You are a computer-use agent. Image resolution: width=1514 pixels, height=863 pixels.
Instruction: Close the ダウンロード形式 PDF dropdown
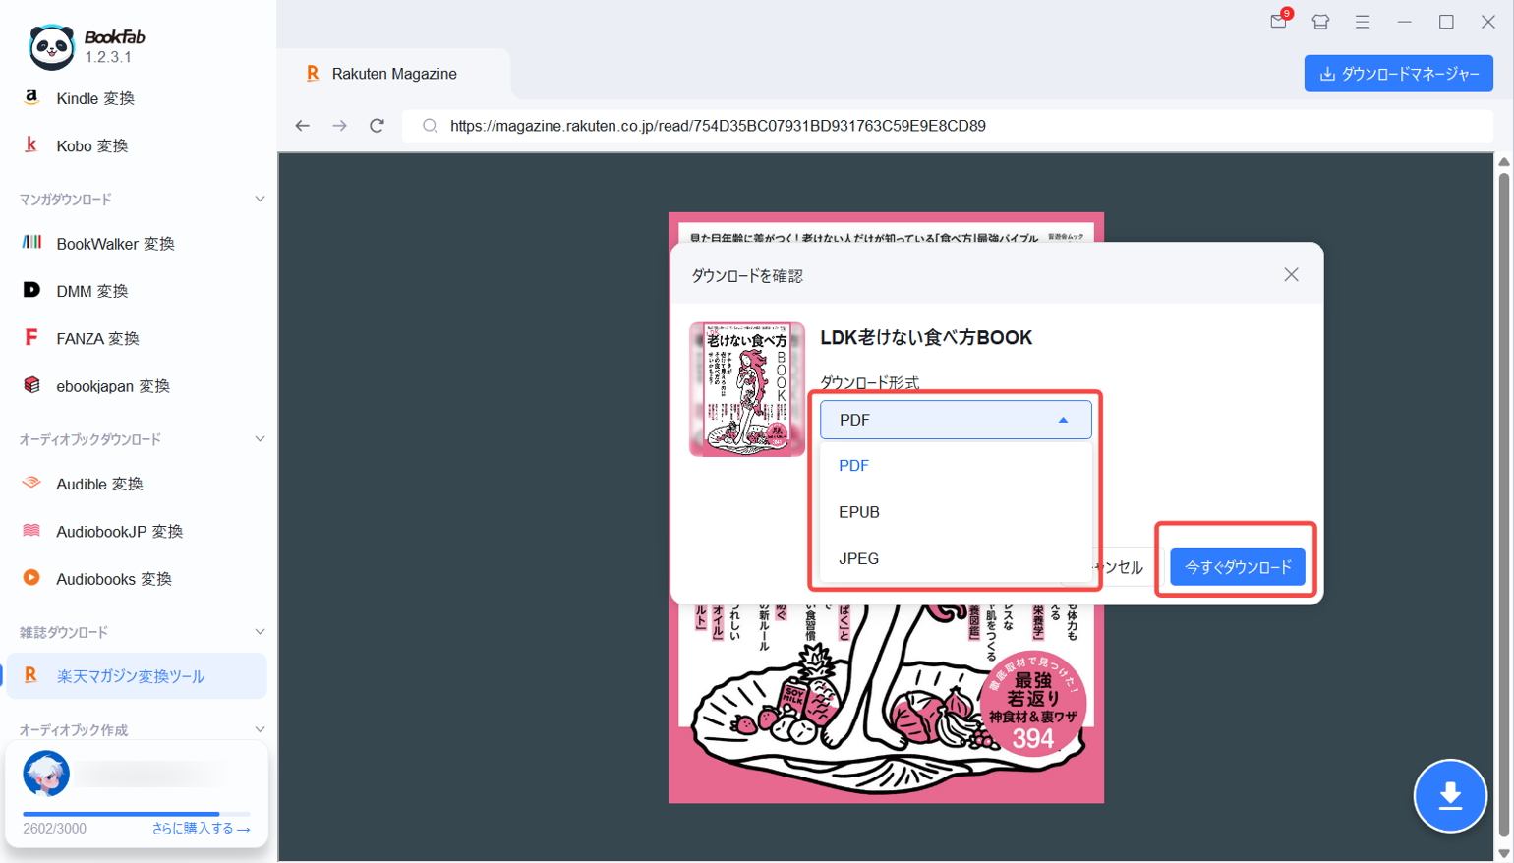click(x=956, y=420)
